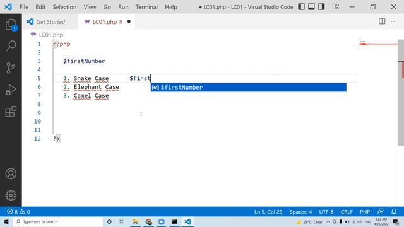
Task: Open the Explorer view in activity bar
Action: pyautogui.click(x=11, y=25)
